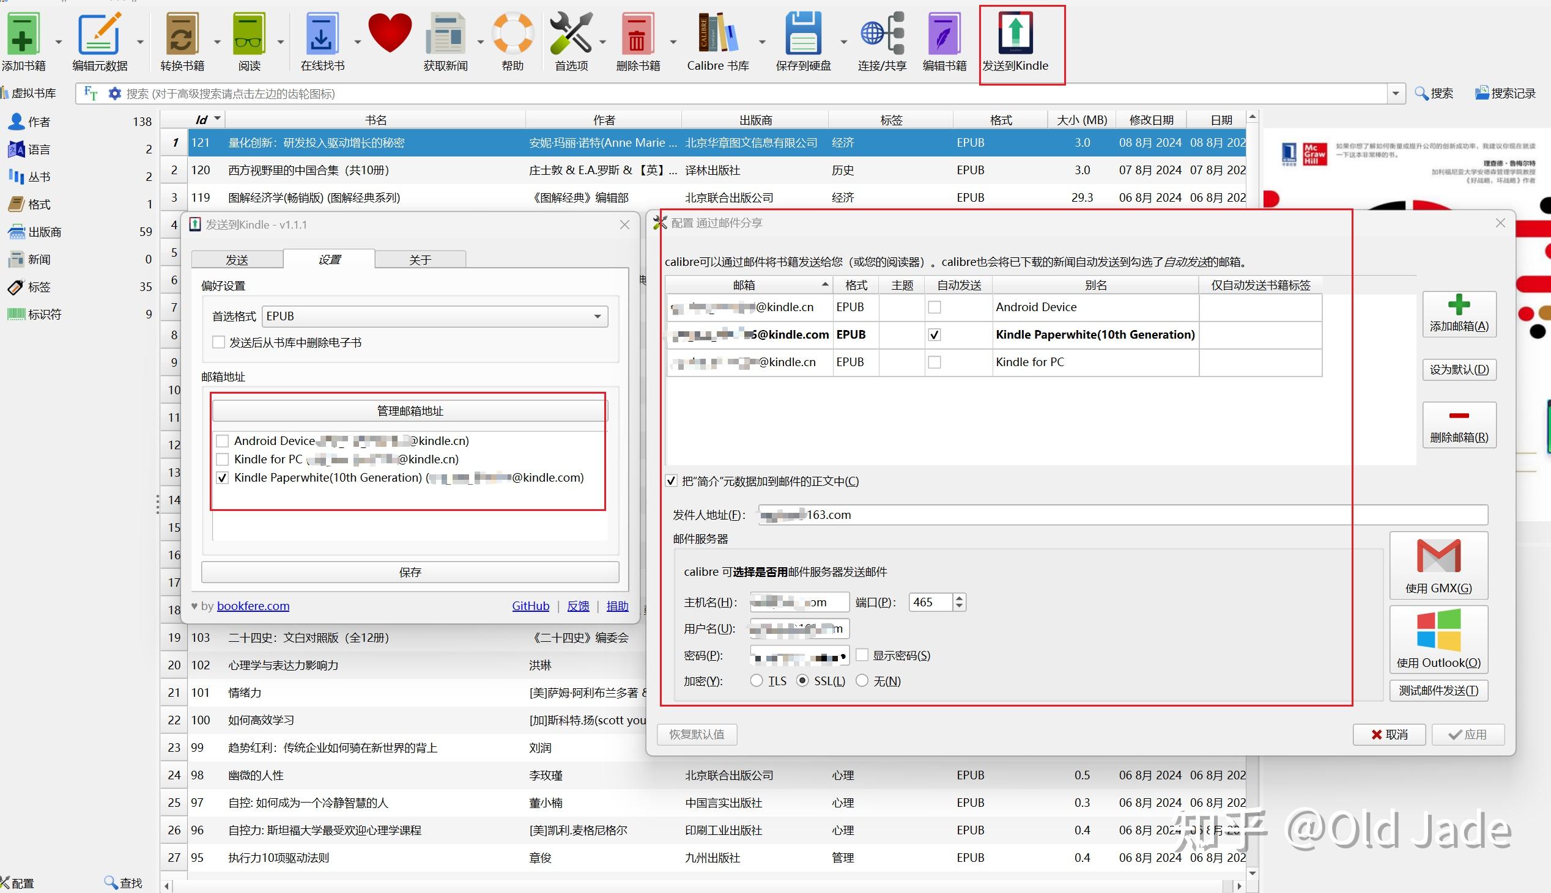Toggle auto-send for Android Device row

(935, 307)
